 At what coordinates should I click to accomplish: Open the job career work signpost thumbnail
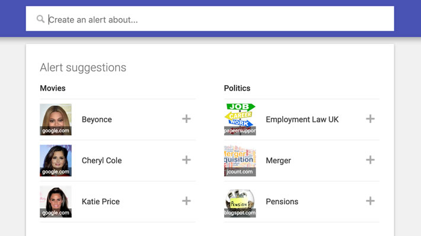click(240, 119)
